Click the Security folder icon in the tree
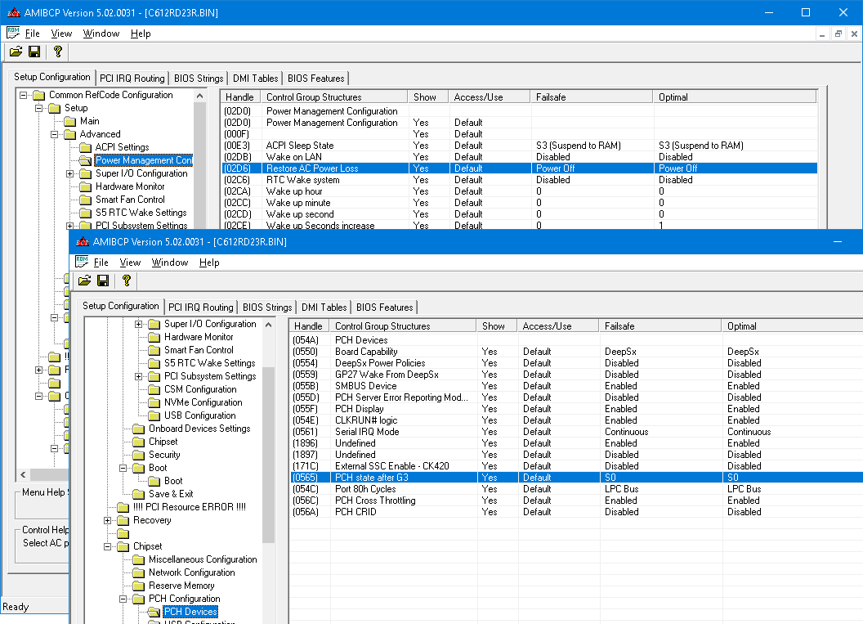 tap(138, 455)
